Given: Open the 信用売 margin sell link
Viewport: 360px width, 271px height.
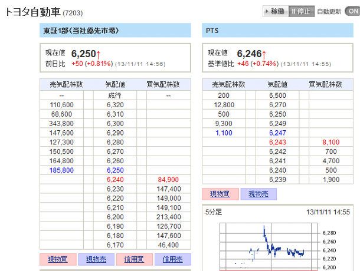Looking at the screenshot, I should [x=173, y=259].
